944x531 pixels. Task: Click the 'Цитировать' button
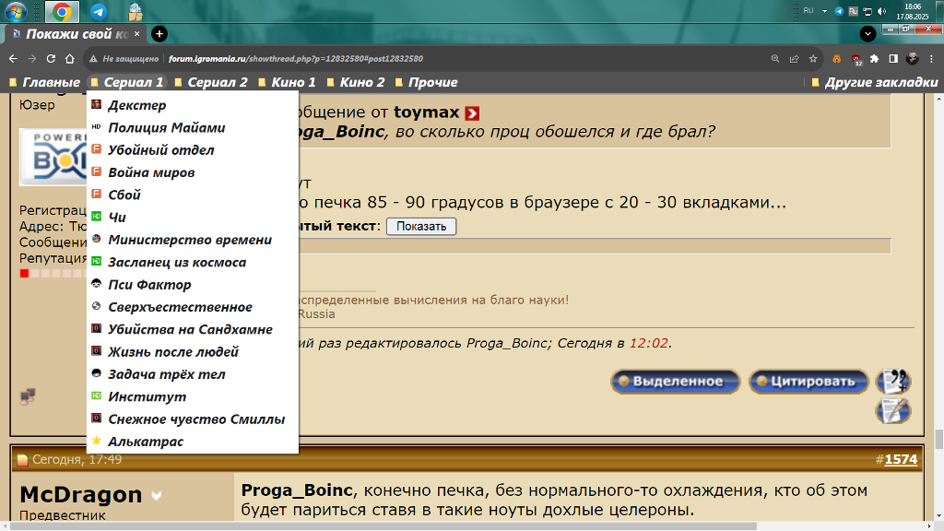point(808,382)
